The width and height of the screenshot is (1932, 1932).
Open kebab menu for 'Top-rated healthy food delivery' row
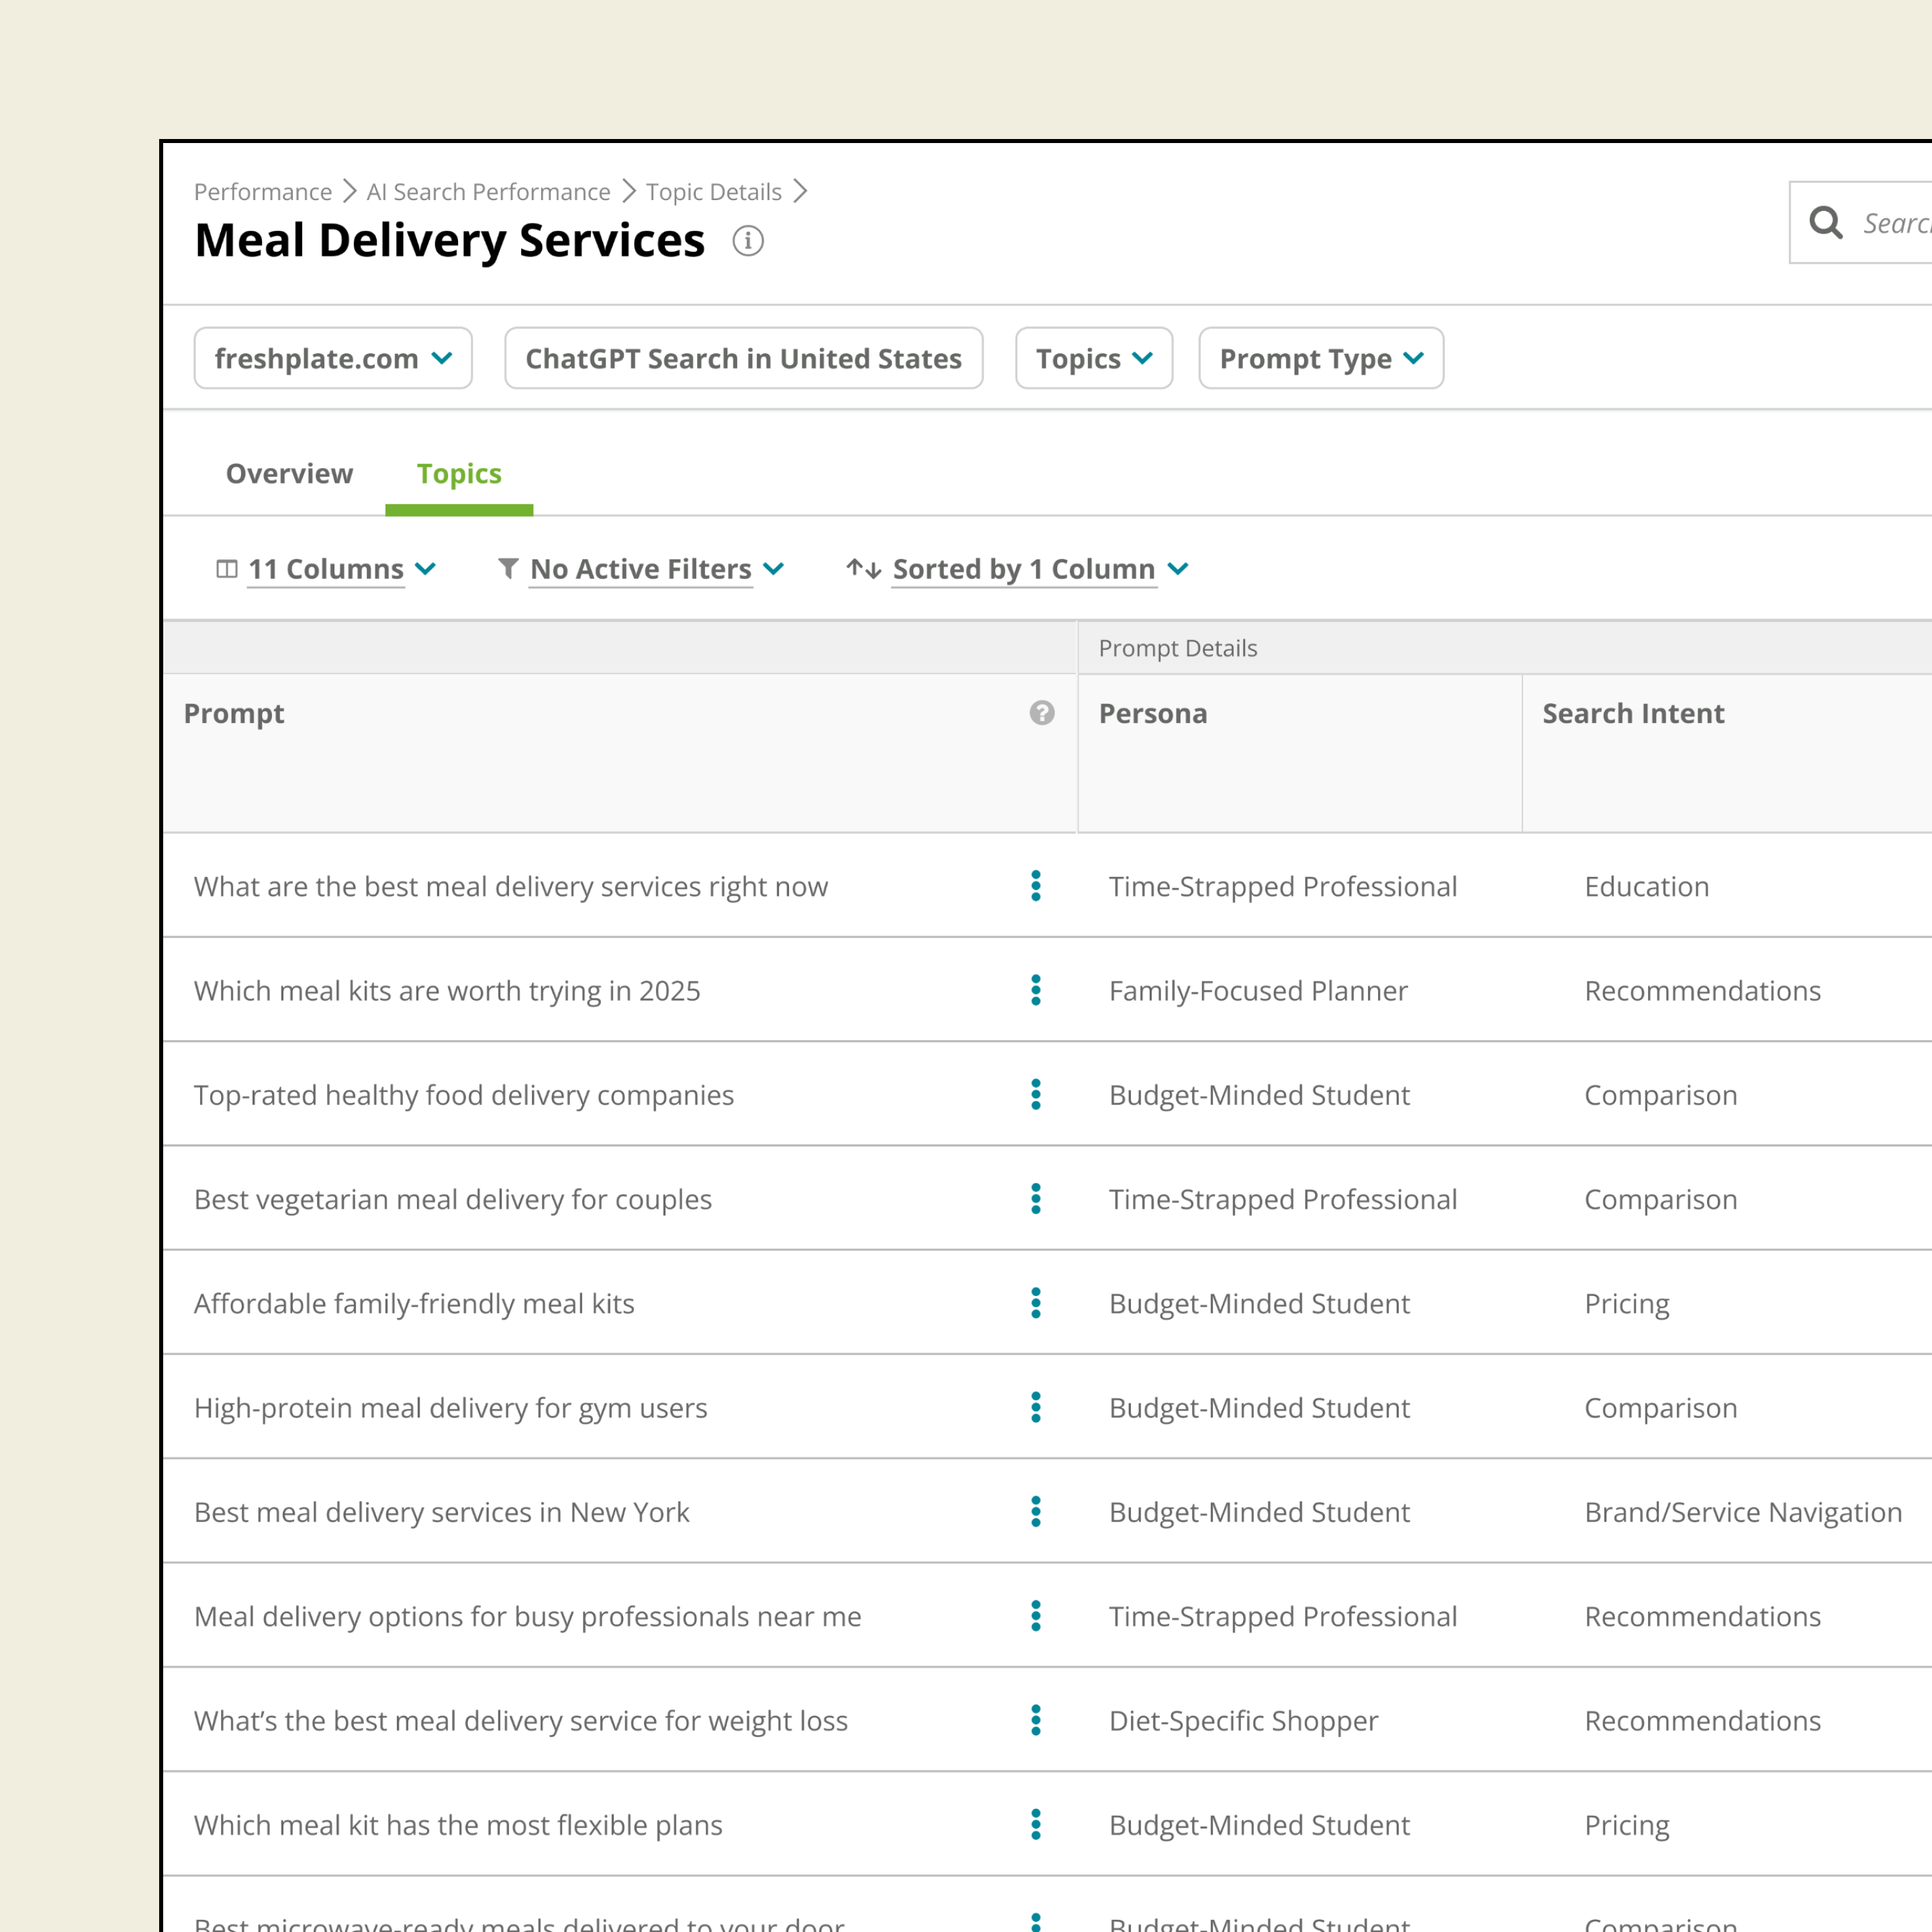pyautogui.click(x=1035, y=1094)
